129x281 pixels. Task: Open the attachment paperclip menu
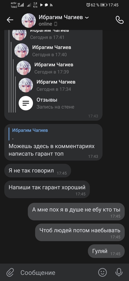pos(10,273)
